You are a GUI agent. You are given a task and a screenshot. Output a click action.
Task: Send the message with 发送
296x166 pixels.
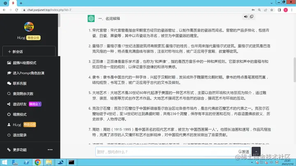244,152
